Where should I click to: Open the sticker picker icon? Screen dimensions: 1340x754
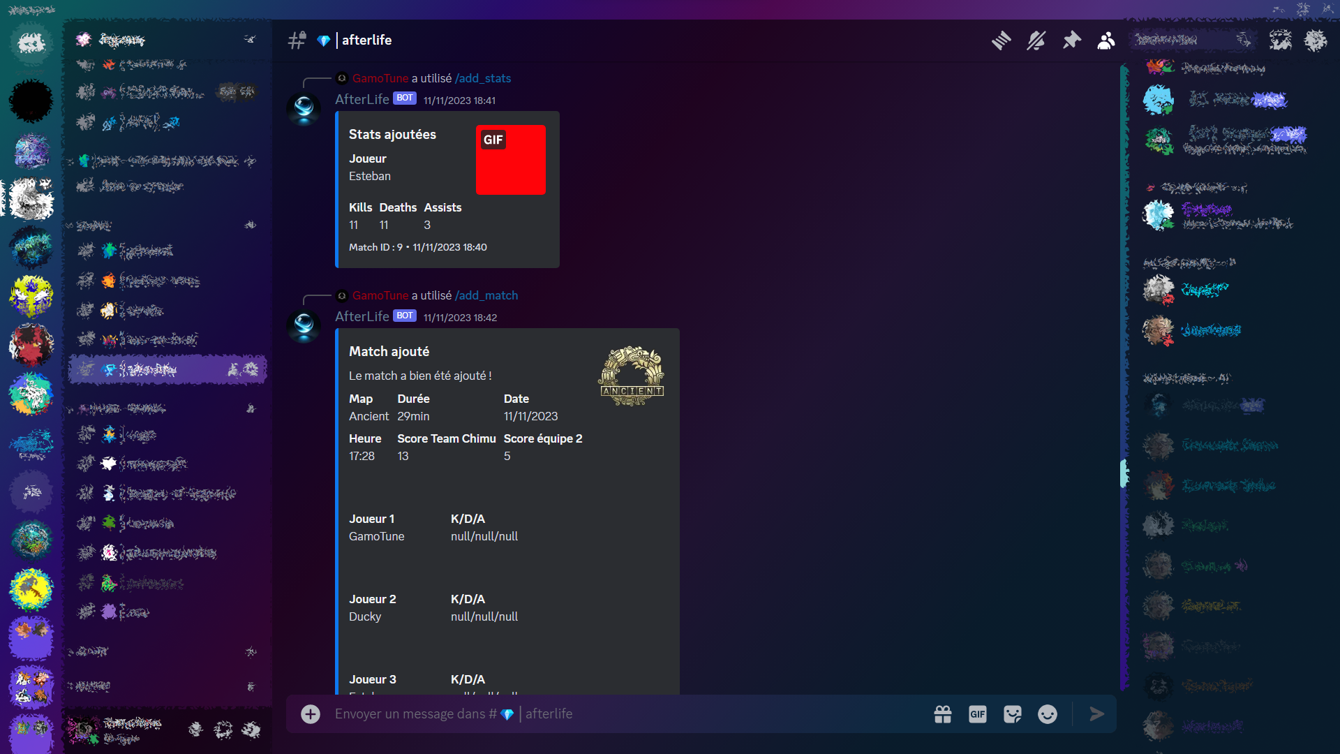pos(1013,714)
